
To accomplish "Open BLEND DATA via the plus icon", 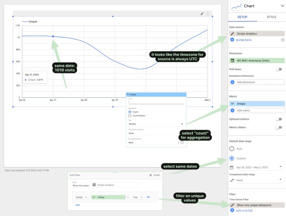I will pyautogui.click(x=232, y=40).
